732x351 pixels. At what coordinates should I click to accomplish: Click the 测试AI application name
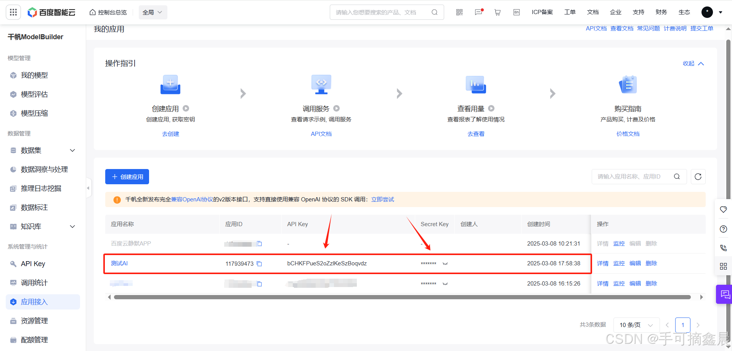[119, 263]
